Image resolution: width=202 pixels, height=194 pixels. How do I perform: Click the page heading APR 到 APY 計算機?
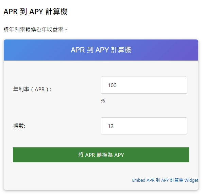(x=35, y=12)
